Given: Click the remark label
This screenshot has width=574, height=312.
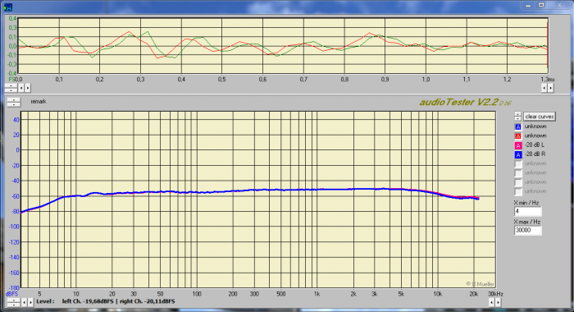Looking at the screenshot, I should tap(39, 102).
